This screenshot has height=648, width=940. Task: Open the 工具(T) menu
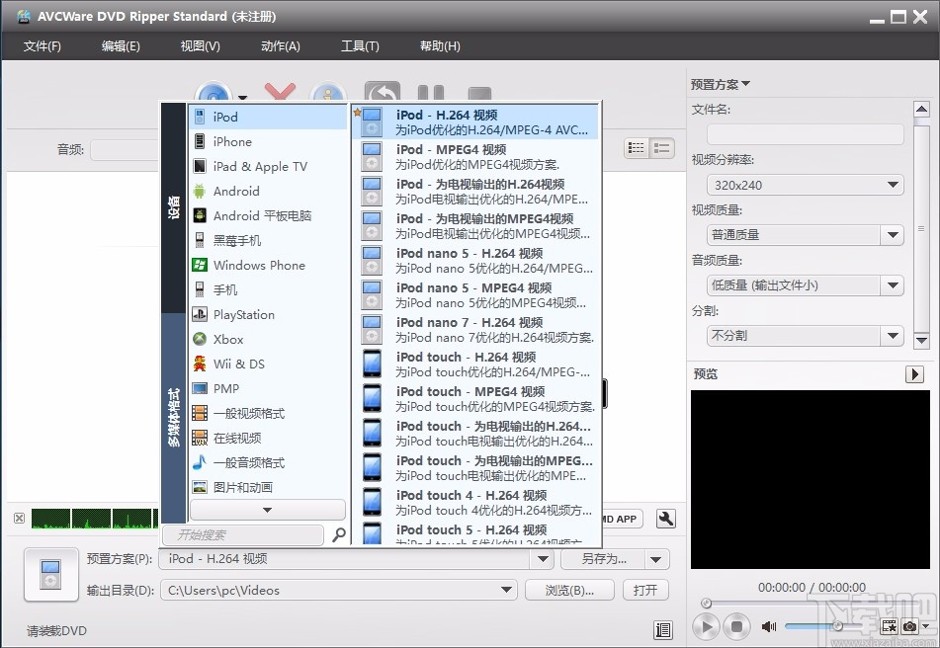click(x=360, y=45)
